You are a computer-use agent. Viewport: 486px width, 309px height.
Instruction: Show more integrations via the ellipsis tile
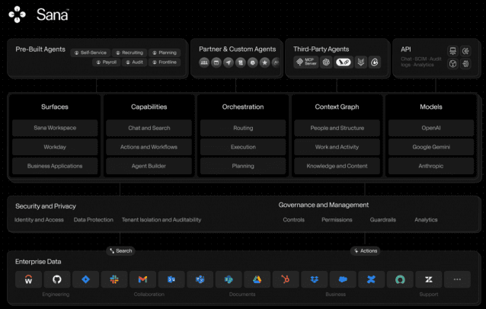click(x=458, y=279)
